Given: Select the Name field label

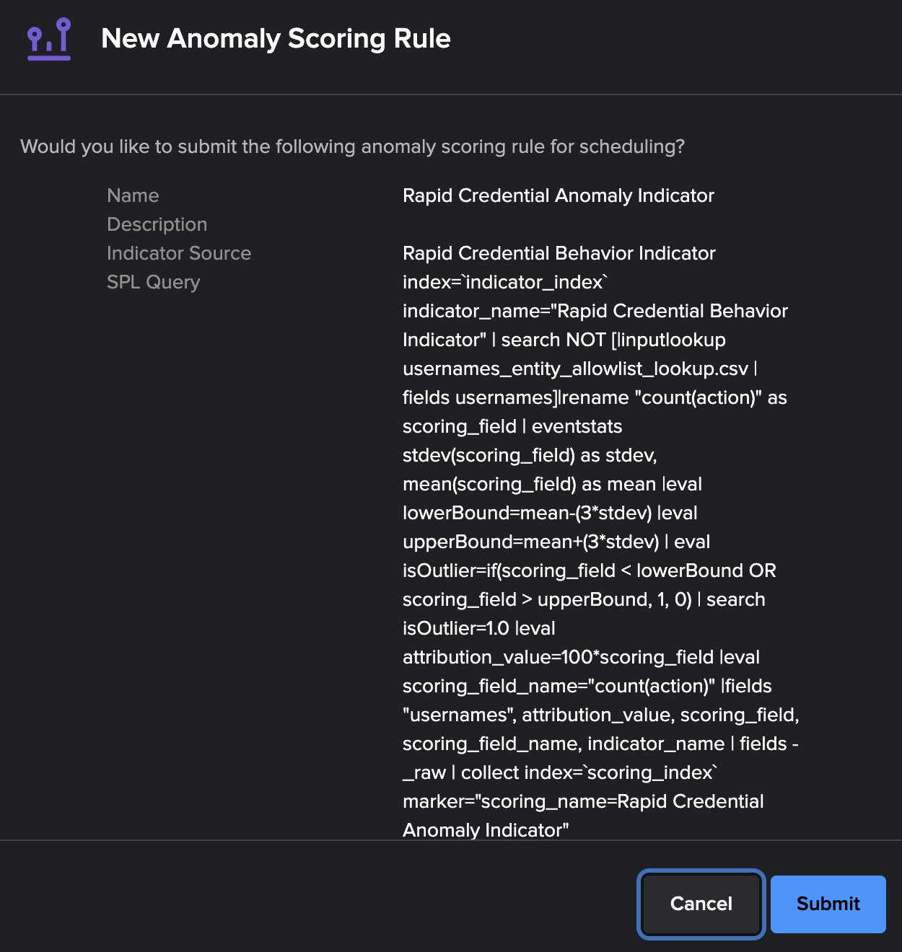Looking at the screenshot, I should coord(133,195).
